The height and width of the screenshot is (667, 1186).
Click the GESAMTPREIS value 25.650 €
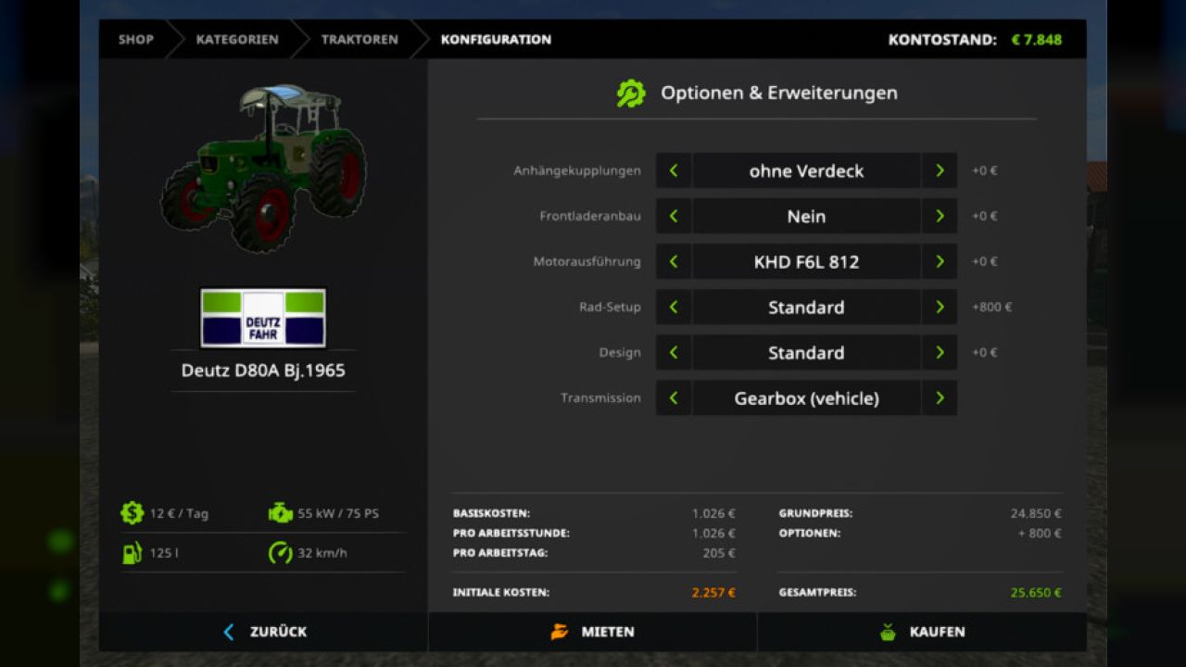(x=1036, y=592)
